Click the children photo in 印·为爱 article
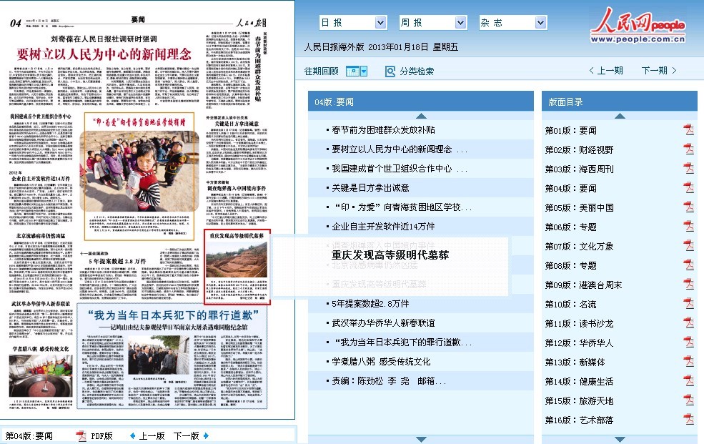704x444 pixels. point(139,171)
